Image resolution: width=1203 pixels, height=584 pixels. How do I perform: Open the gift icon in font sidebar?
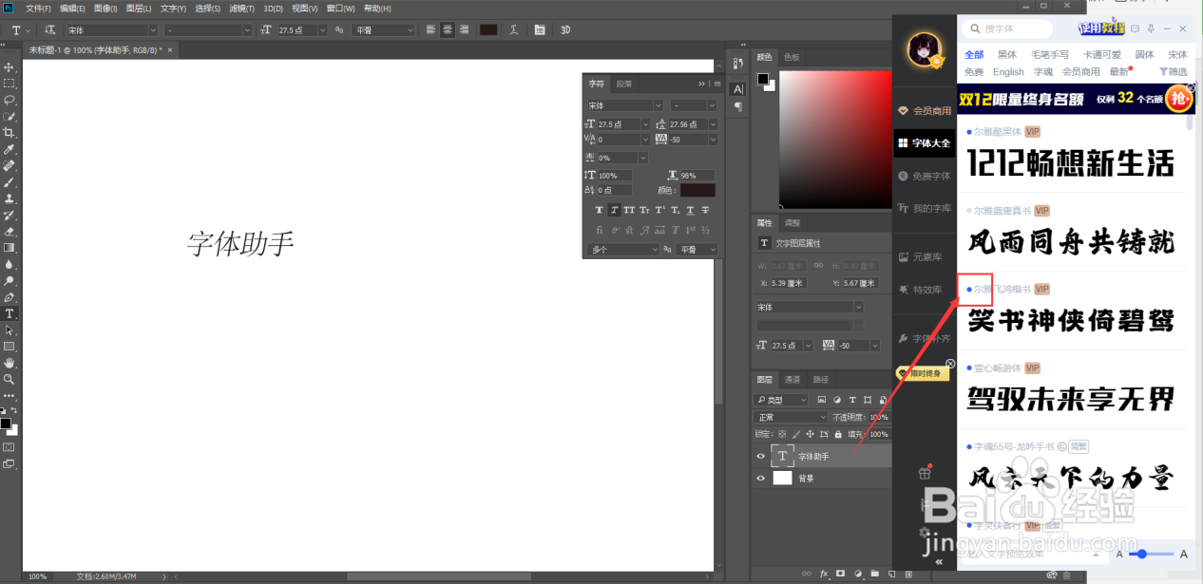(925, 473)
